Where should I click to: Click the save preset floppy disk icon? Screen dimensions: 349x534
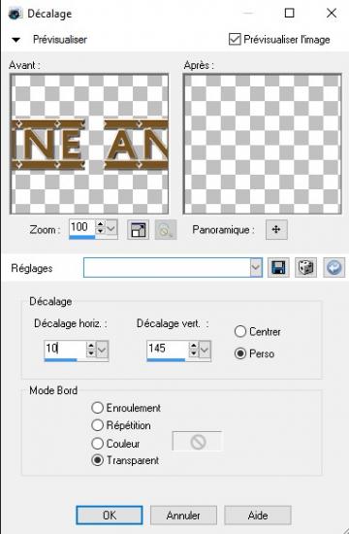(x=278, y=267)
